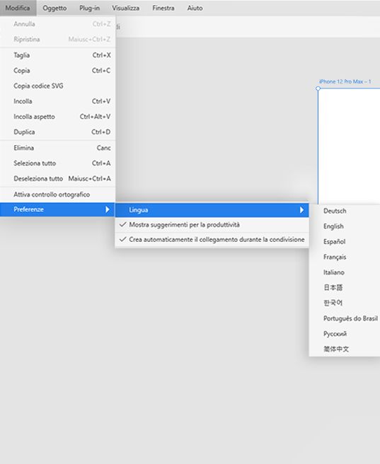Click inside the white artboard canvas
380x464 pixels.
(x=350, y=145)
